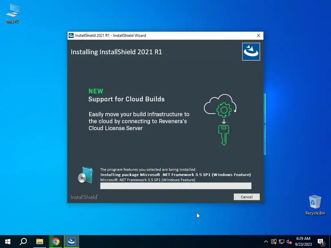This screenshot has height=248, width=331.
Task: Close the InstallShield Wizard window
Action: [258, 36]
